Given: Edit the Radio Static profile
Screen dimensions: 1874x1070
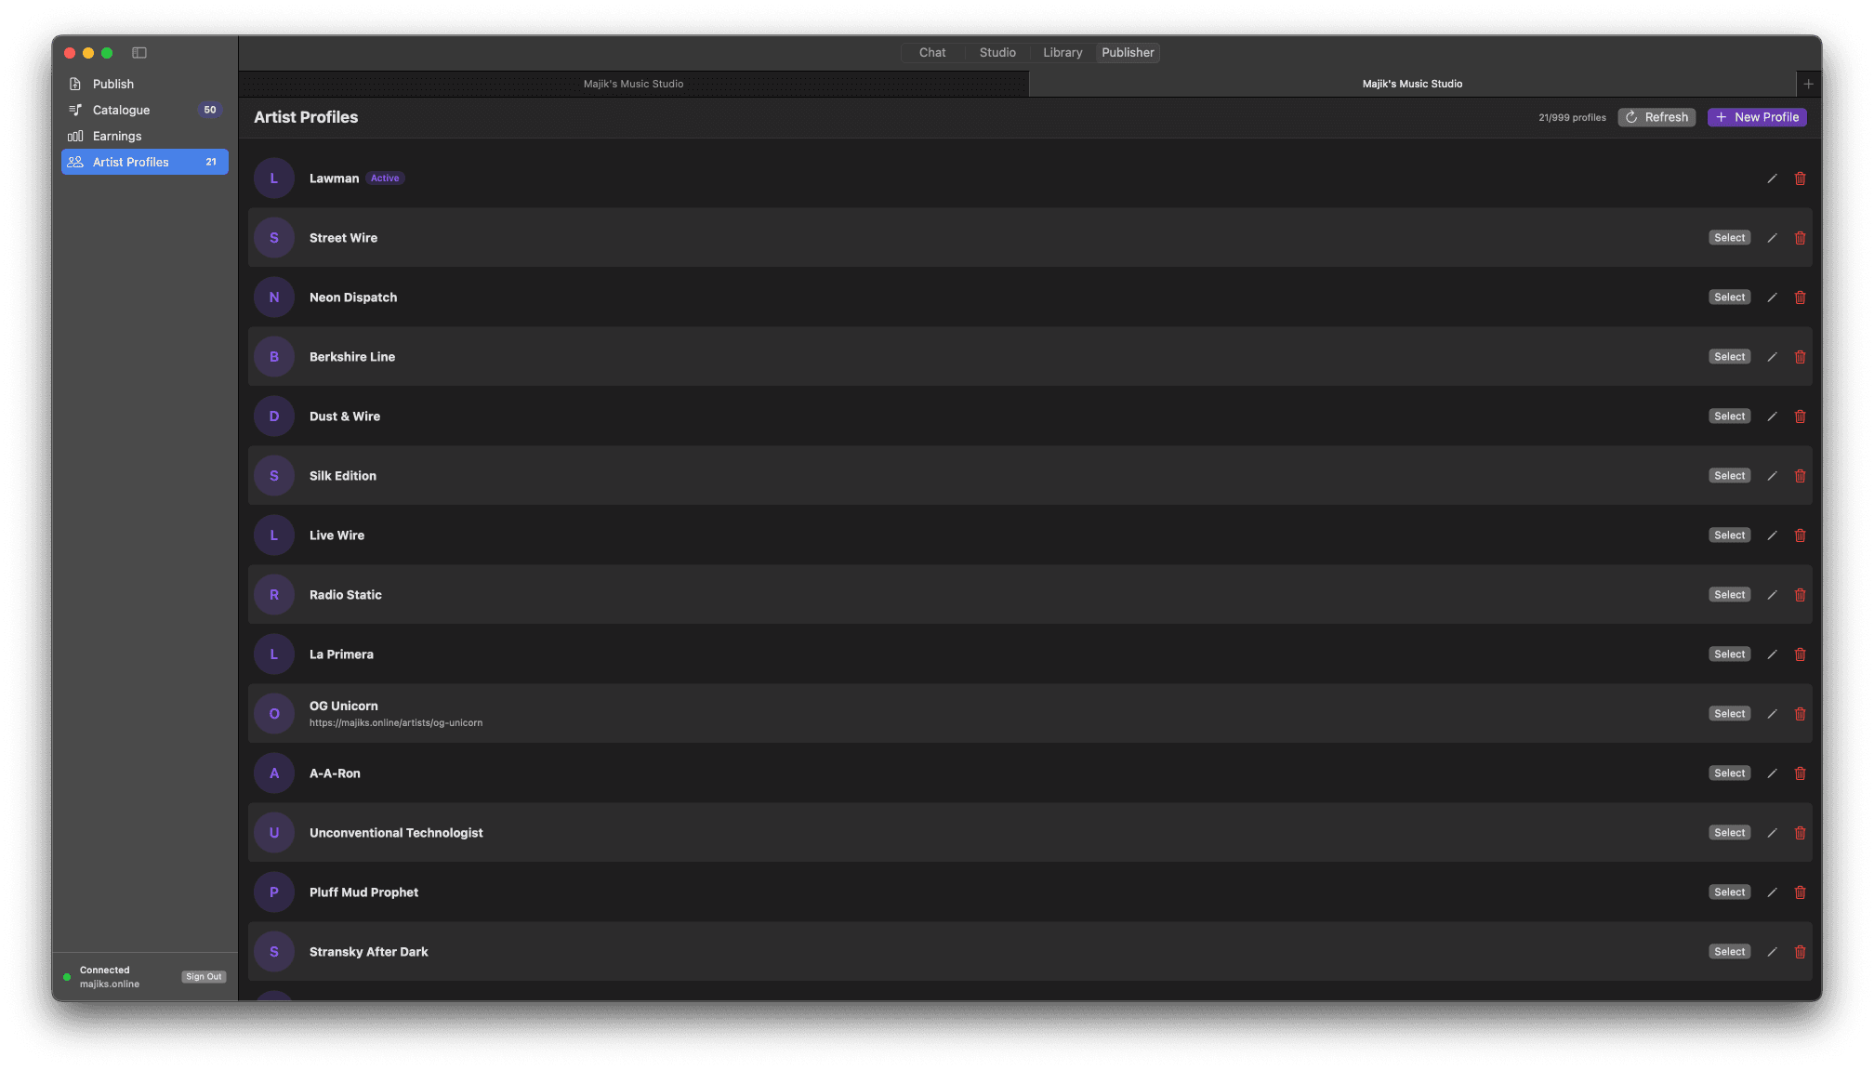Looking at the screenshot, I should (x=1772, y=595).
